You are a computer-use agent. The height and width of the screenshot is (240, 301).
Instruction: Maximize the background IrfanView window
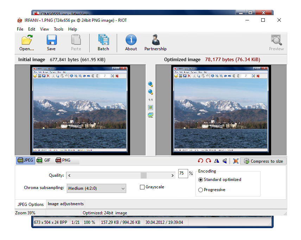(250, 13)
